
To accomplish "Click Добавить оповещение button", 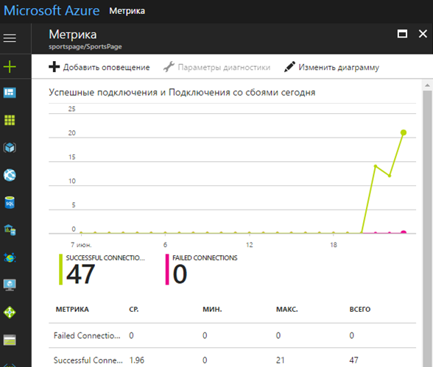I will click(x=99, y=67).
